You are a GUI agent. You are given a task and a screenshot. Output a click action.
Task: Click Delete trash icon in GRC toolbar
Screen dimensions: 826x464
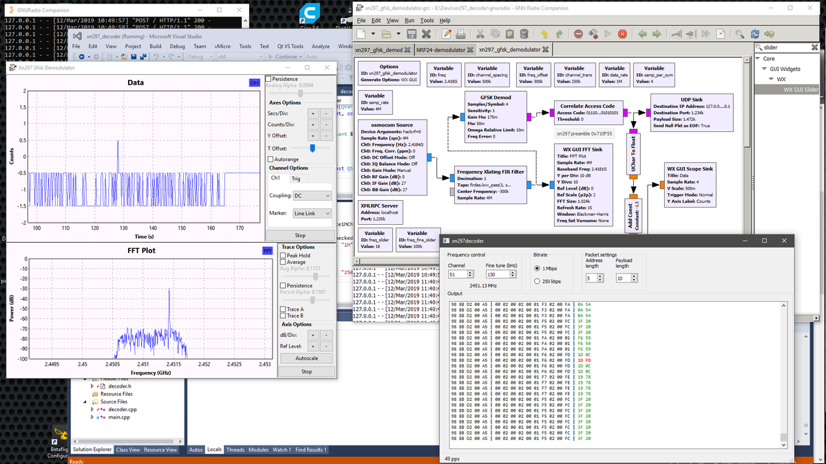coord(524,34)
